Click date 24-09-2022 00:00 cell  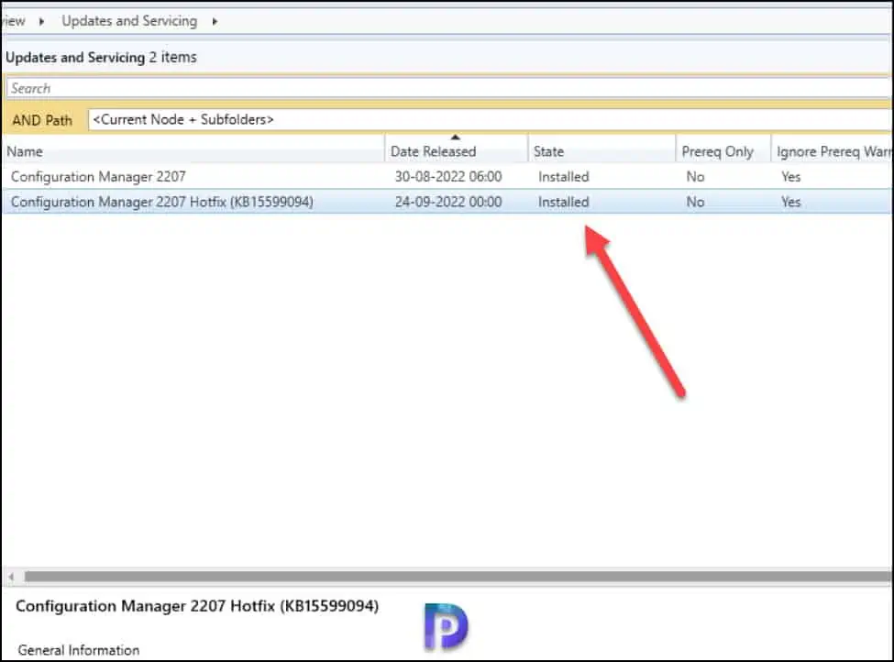(x=448, y=202)
